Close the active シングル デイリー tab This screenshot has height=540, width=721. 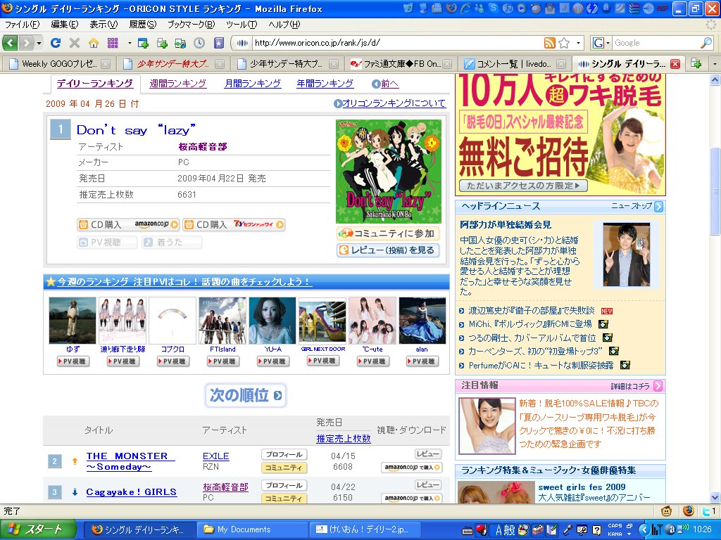coord(675,64)
